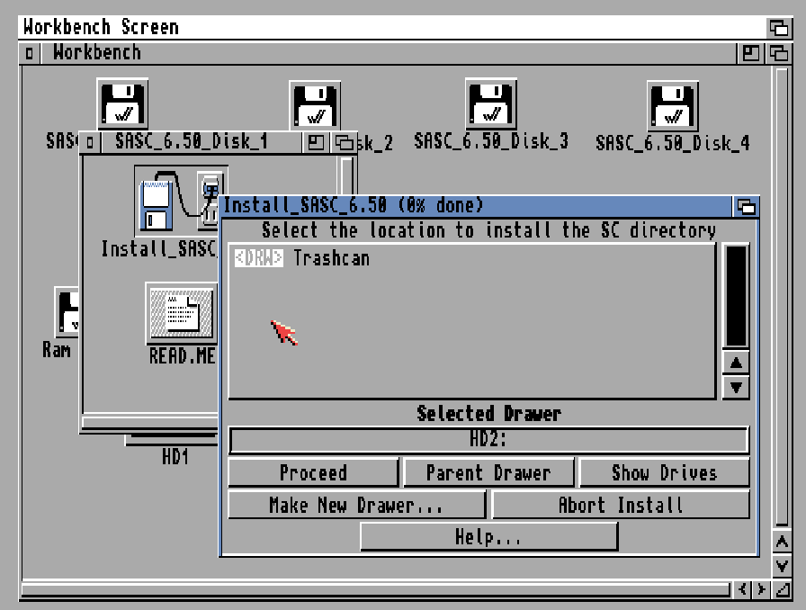Click SASC_6.50_Disk_1 window zoom gadget

tap(316, 142)
